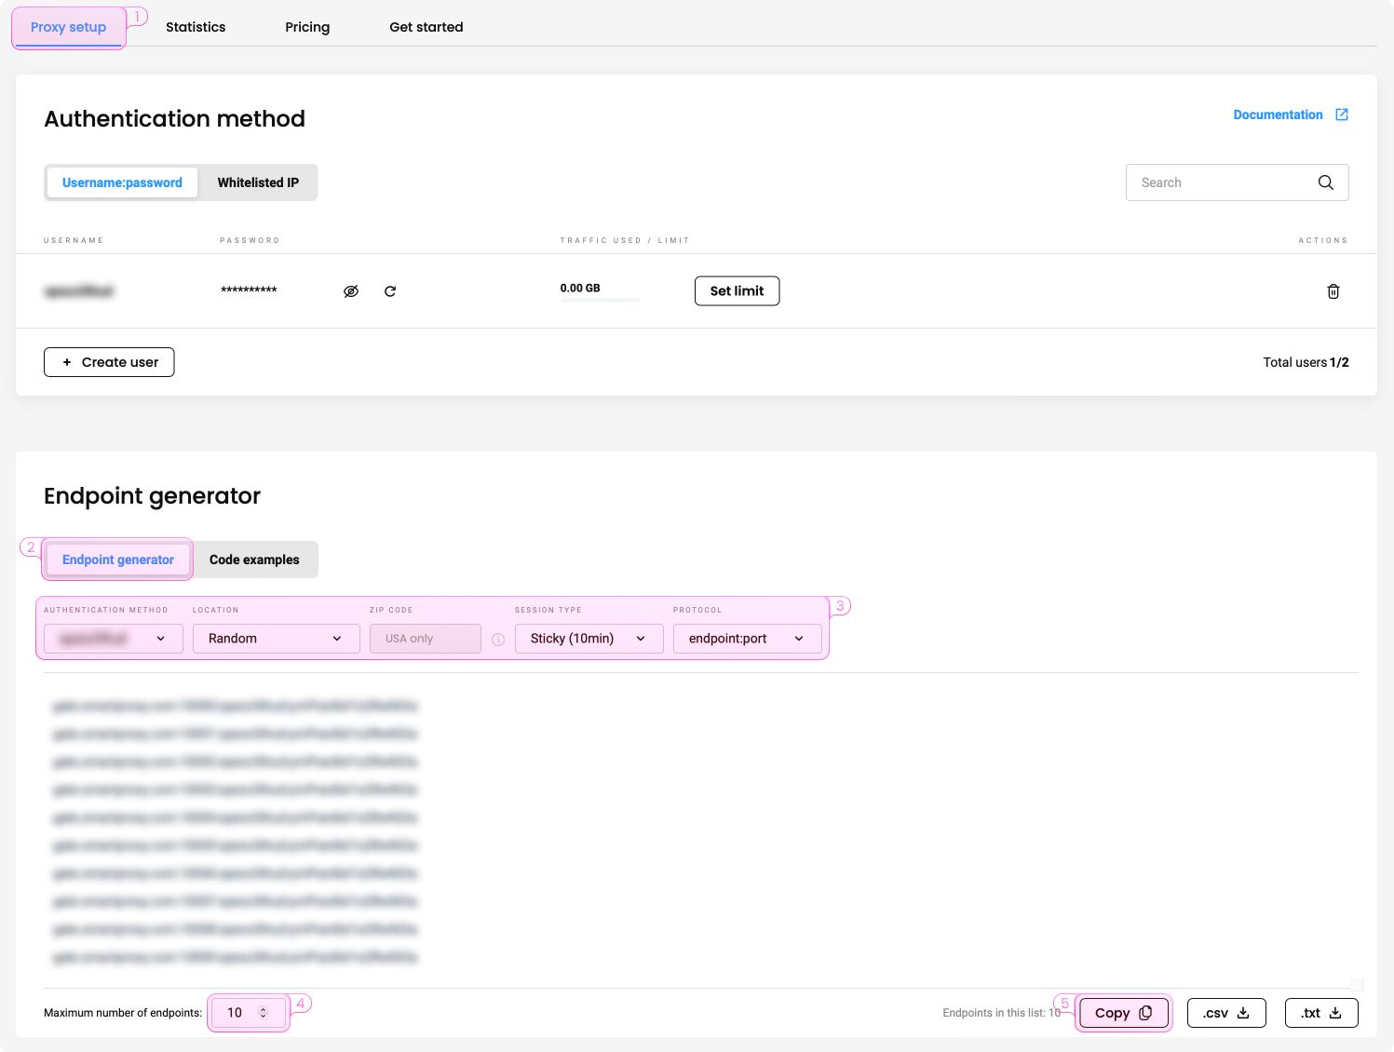Open the Location dropdown showing Random
1394x1052 pixels.
[277, 639]
